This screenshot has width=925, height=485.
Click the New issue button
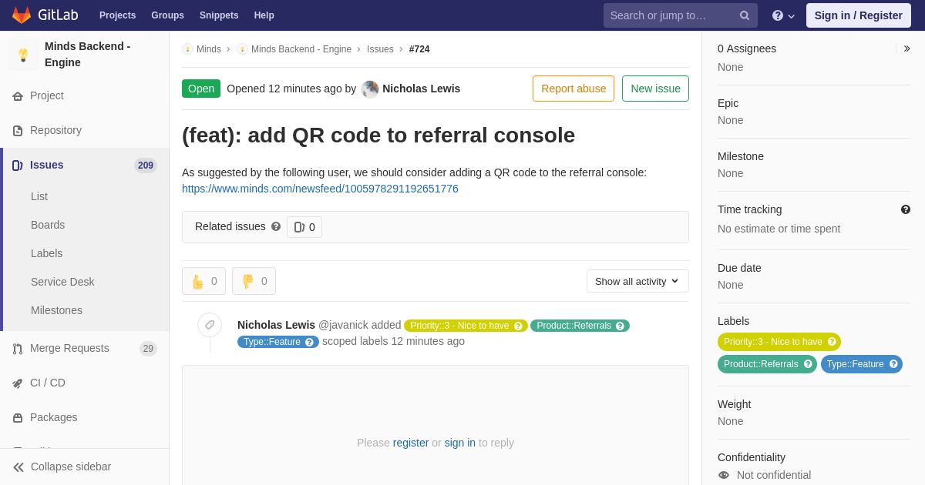point(655,89)
